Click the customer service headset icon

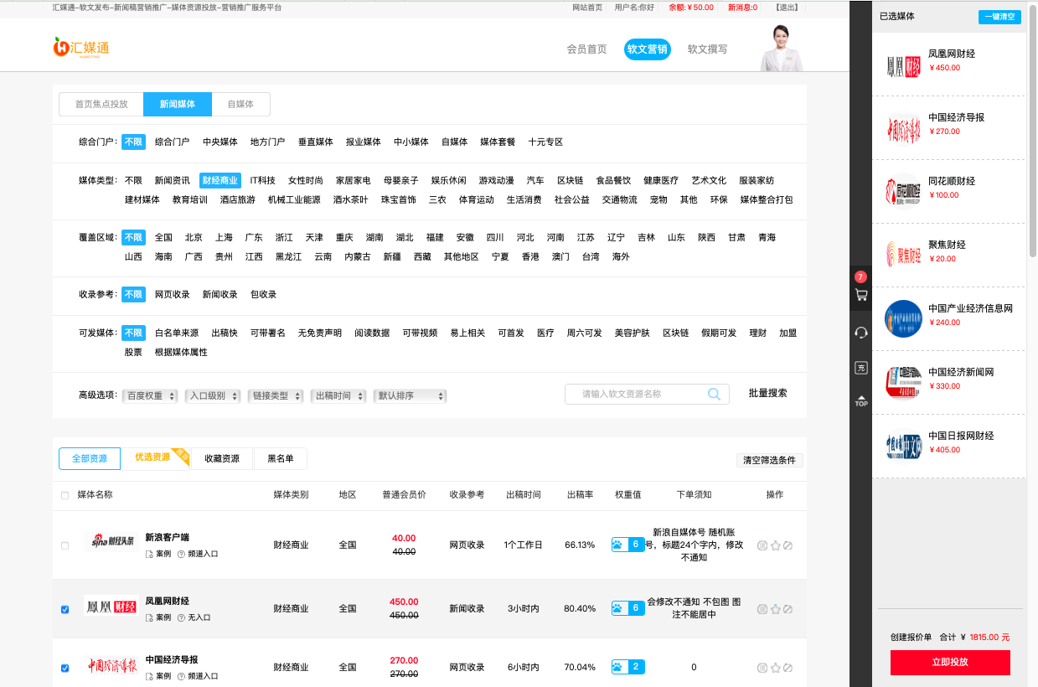tap(860, 333)
